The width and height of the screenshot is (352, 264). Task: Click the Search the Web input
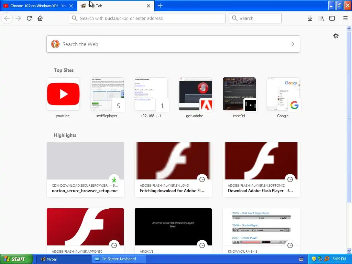click(x=173, y=44)
